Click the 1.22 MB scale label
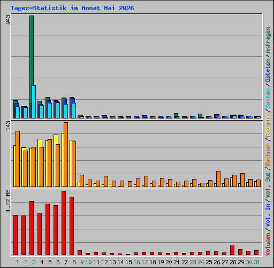Screen dimensions: 274x268 click(8, 200)
